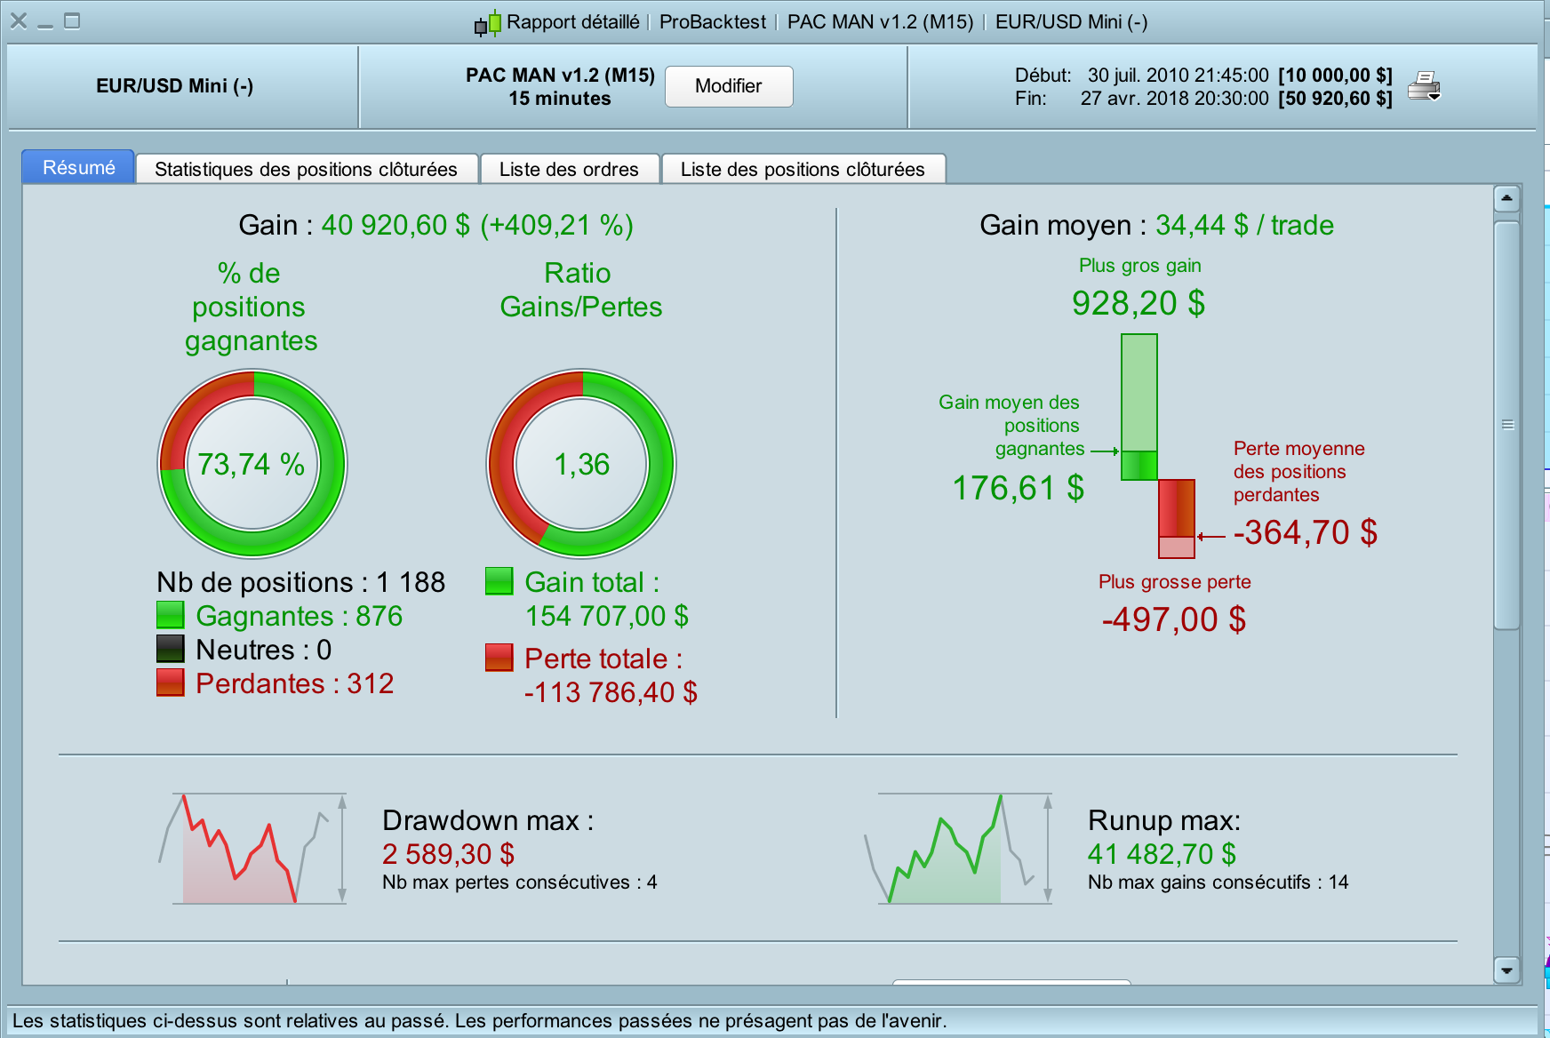Click the candlestick icon in title bar

[487, 23]
